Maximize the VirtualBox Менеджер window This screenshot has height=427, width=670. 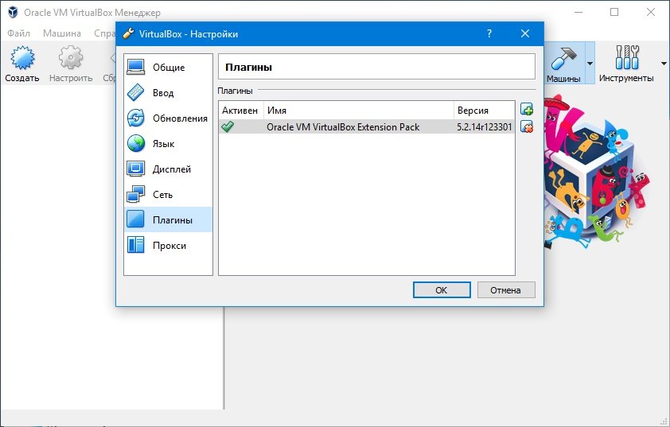point(614,12)
